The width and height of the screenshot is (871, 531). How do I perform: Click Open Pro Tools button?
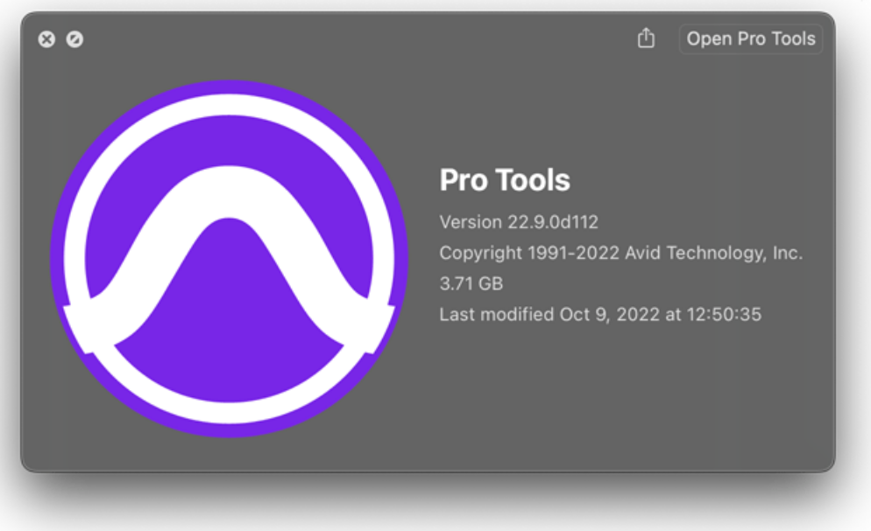(750, 38)
